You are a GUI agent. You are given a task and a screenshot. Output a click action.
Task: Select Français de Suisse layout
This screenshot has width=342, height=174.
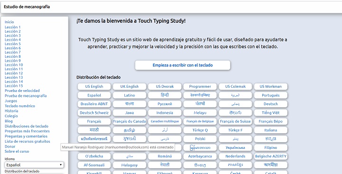click(x=235, y=121)
